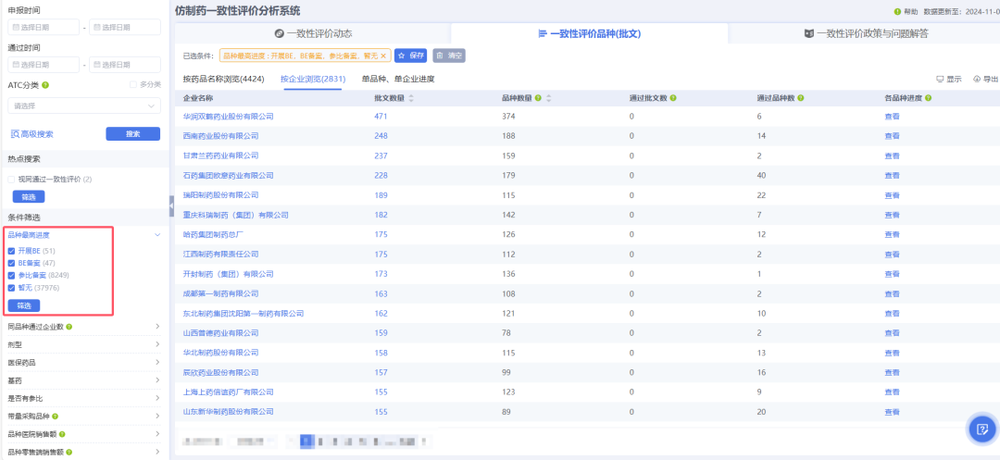Image resolution: width=1000 pixels, height=460 pixels.
Task: Switch to the 一致性评价动态 tab
Action: click(313, 33)
